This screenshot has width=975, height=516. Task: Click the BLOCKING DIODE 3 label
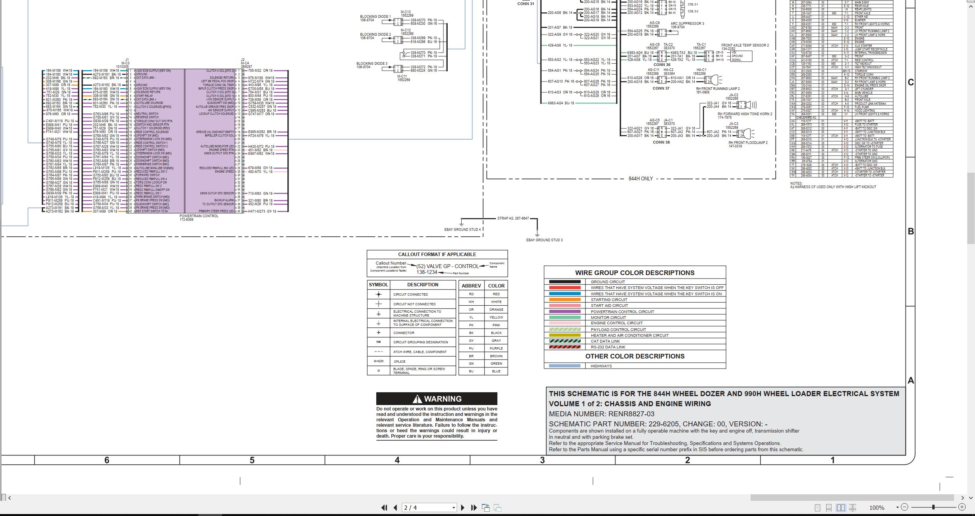coord(372,64)
